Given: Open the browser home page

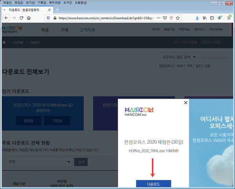Looking at the screenshot, I should (29, 18).
